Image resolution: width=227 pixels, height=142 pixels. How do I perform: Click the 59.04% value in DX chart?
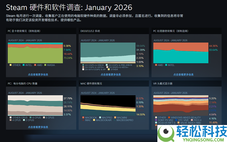pyautogui.click(x=141, y=46)
